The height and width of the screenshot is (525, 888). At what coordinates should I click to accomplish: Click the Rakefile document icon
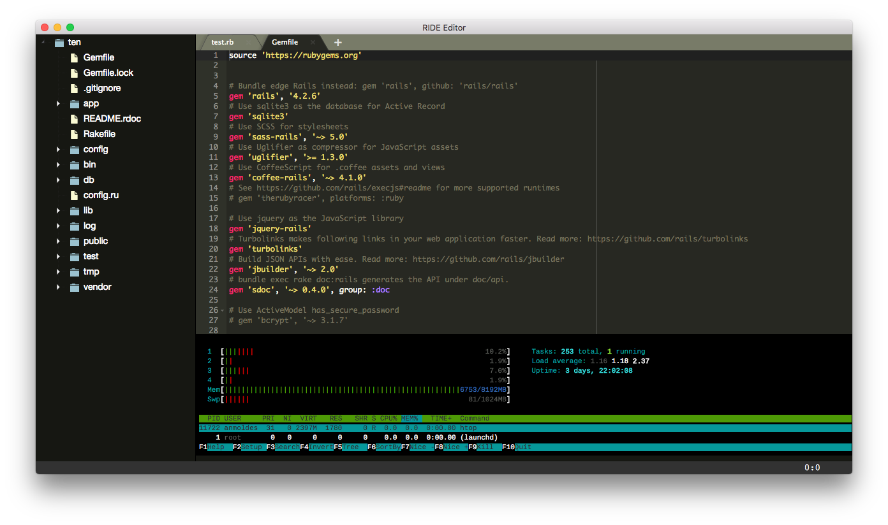[x=74, y=134]
